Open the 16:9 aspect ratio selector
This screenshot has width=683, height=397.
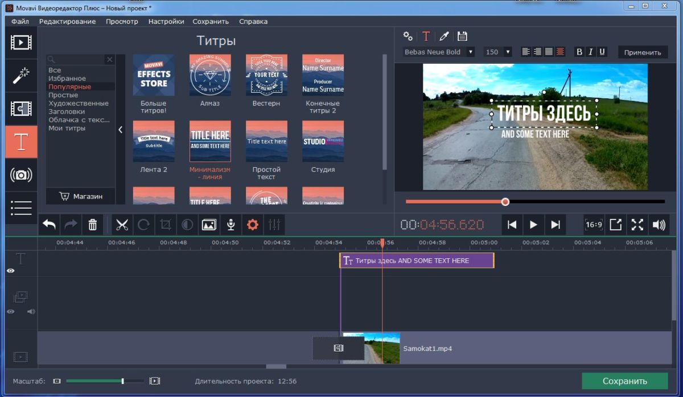pyautogui.click(x=594, y=225)
